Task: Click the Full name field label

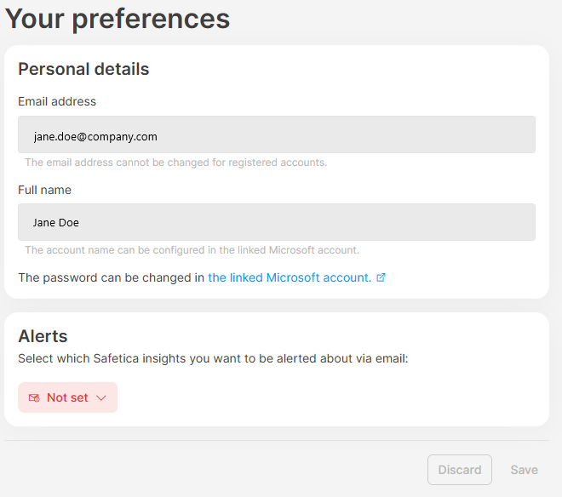Action: (x=44, y=190)
